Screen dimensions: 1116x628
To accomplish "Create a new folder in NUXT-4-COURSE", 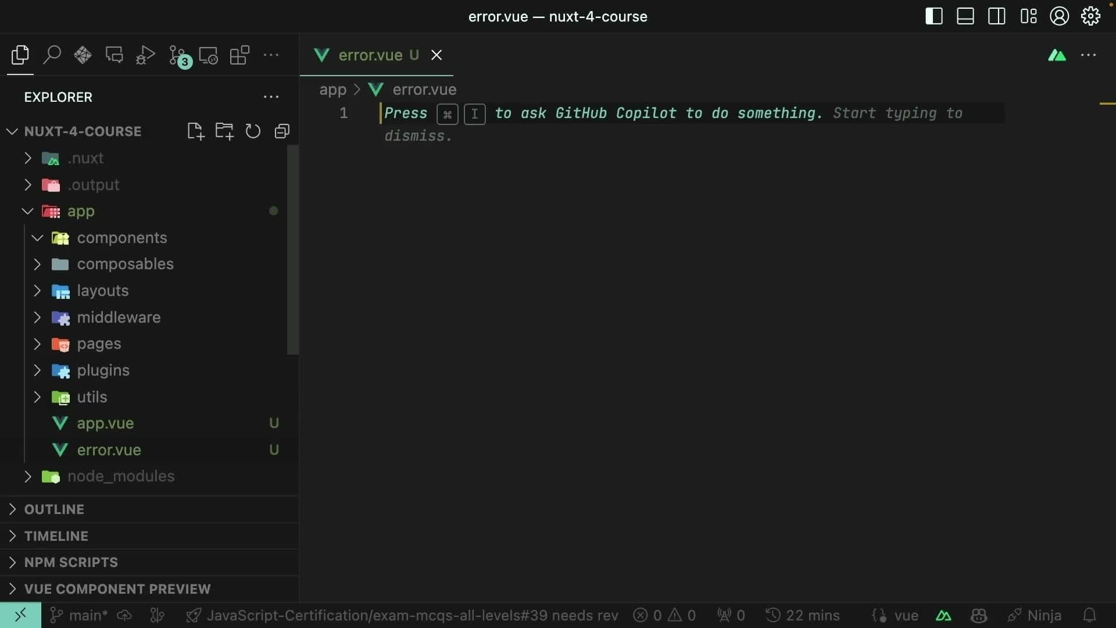I will click(x=224, y=131).
